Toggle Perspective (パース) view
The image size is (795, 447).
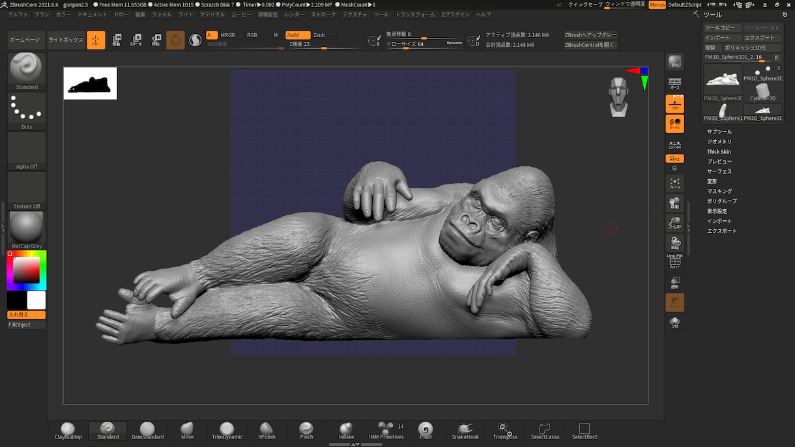(674, 83)
